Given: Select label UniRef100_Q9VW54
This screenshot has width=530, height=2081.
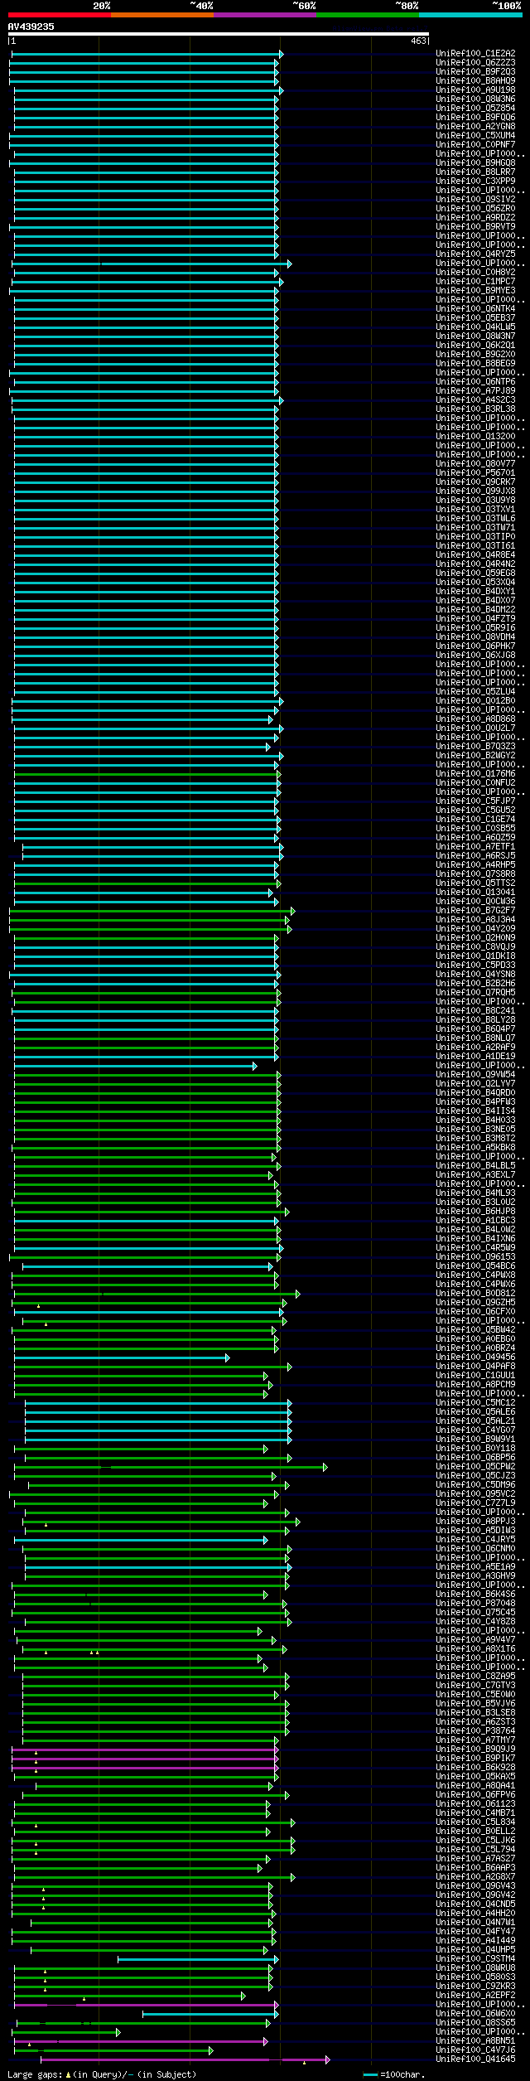Looking at the screenshot, I should [x=475, y=1076].
